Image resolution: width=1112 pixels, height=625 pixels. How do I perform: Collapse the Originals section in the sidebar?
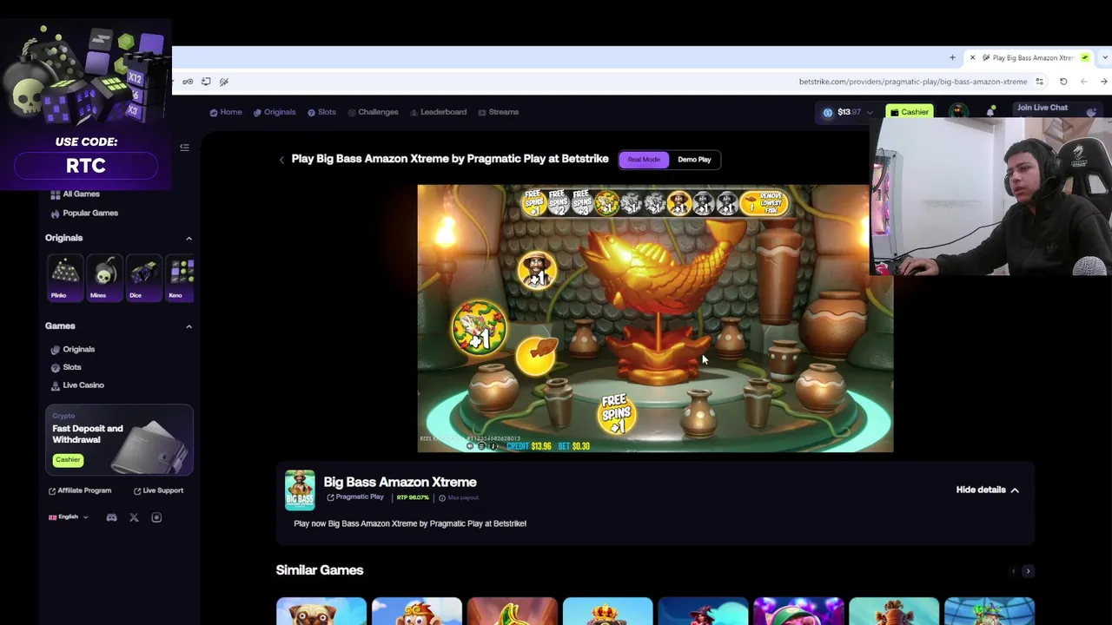[x=189, y=238]
